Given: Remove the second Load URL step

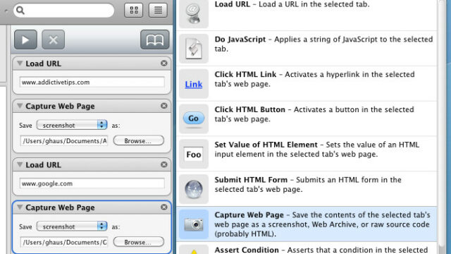Looking at the screenshot, I should 164,164.
